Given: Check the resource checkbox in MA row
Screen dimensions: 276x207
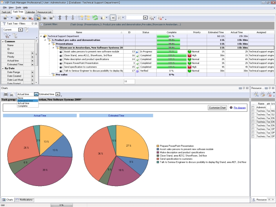Looking at the screenshot, I should (253, 111).
